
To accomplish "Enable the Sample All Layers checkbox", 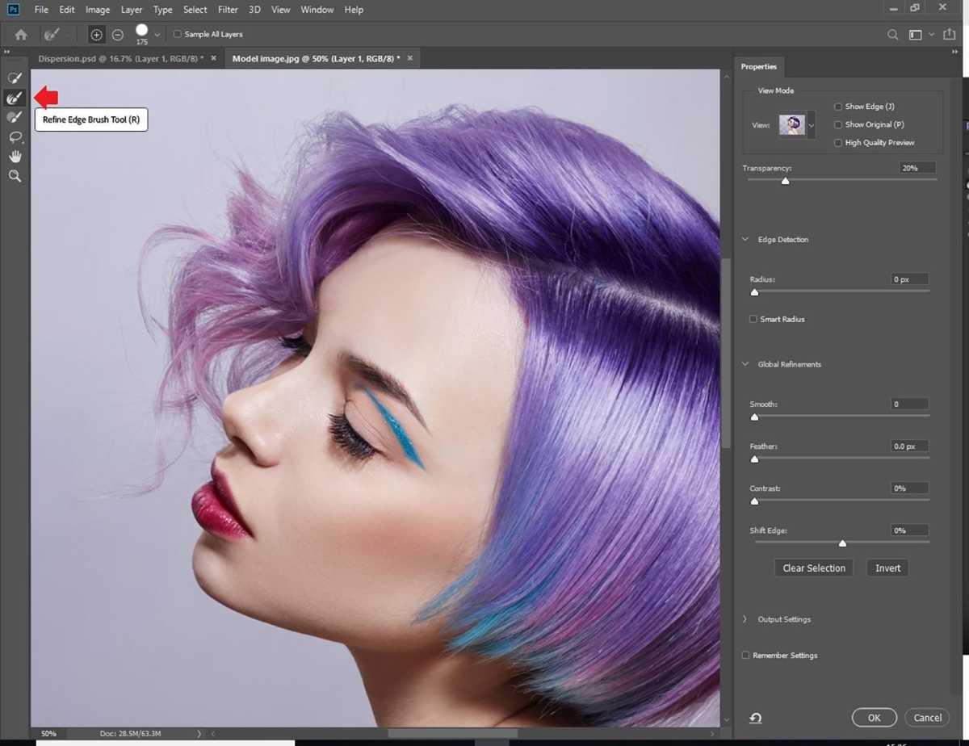I will pos(177,34).
